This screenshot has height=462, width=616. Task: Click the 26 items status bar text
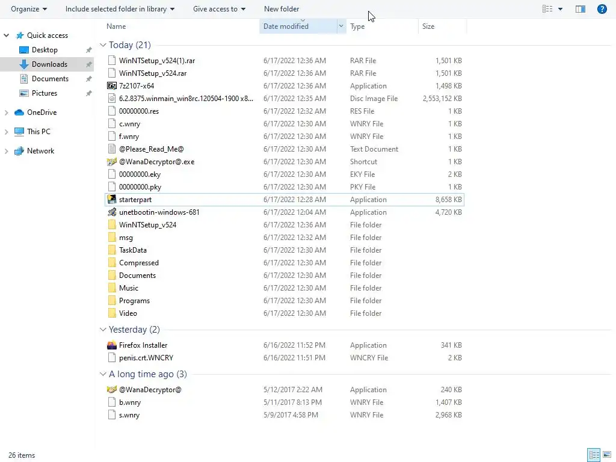point(22,455)
